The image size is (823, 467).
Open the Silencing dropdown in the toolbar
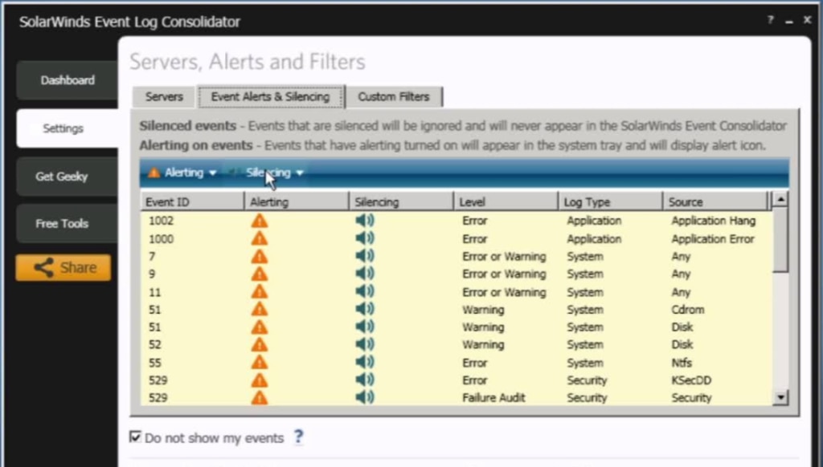(x=267, y=173)
